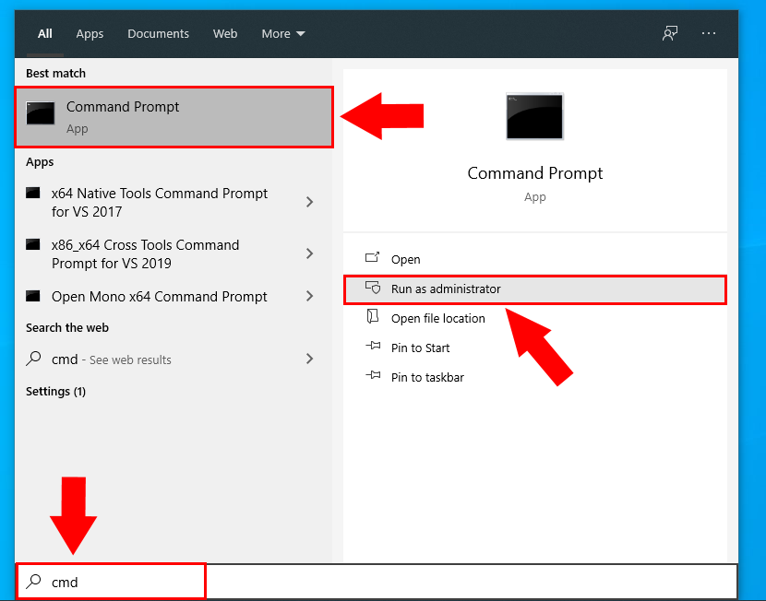
Task: Open Settings (1) results section
Action: (x=55, y=391)
